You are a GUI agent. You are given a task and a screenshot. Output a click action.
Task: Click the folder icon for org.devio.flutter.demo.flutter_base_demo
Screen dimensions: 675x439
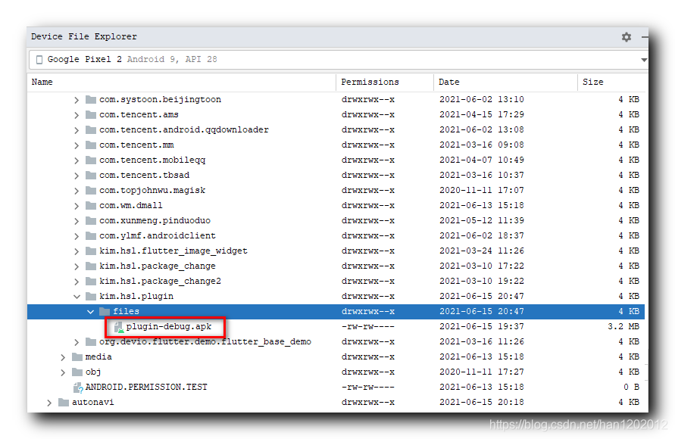point(91,341)
